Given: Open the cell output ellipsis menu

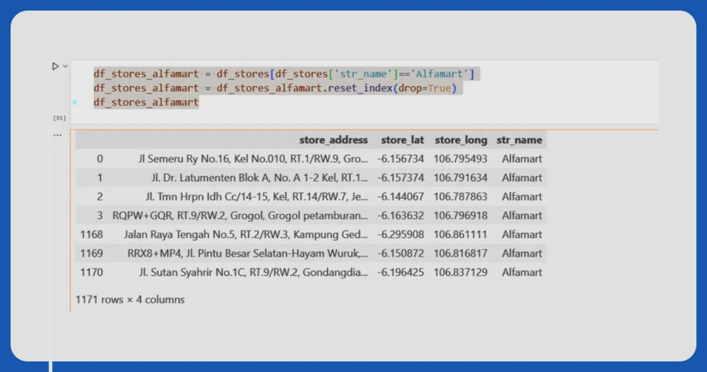Looking at the screenshot, I should [57, 135].
